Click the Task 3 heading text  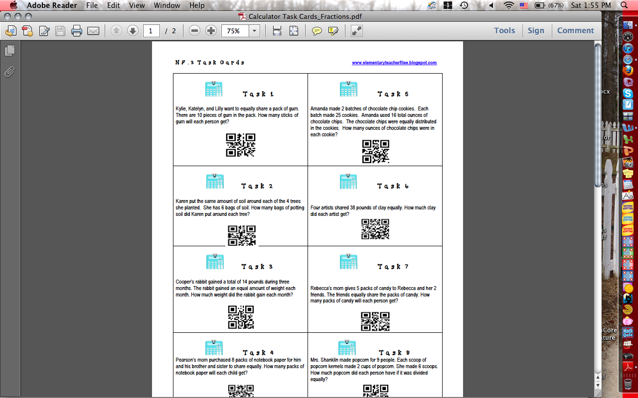[x=257, y=267]
